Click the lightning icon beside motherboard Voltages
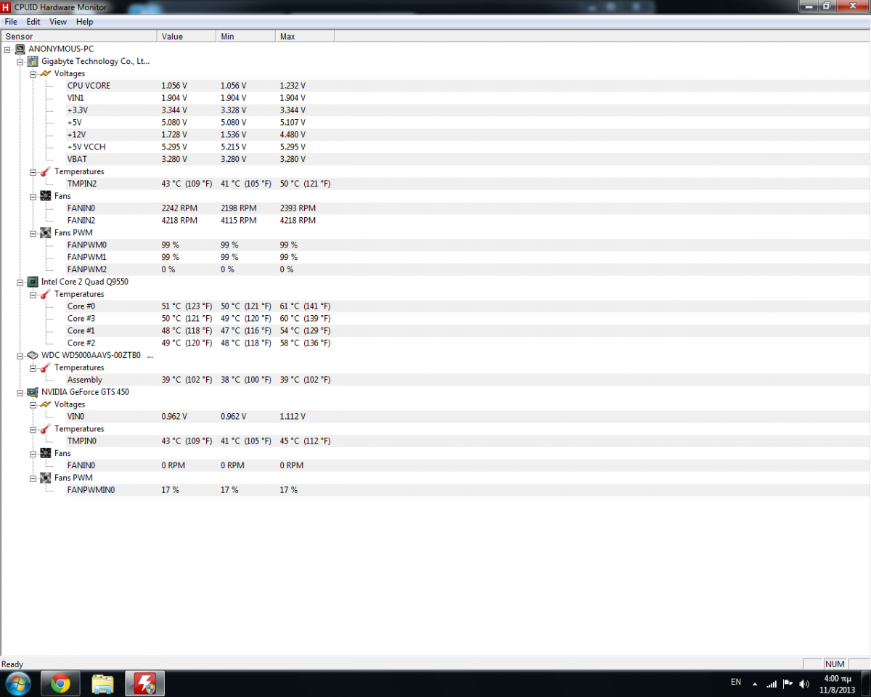The image size is (871, 697). pyautogui.click(x=45, y=74)
